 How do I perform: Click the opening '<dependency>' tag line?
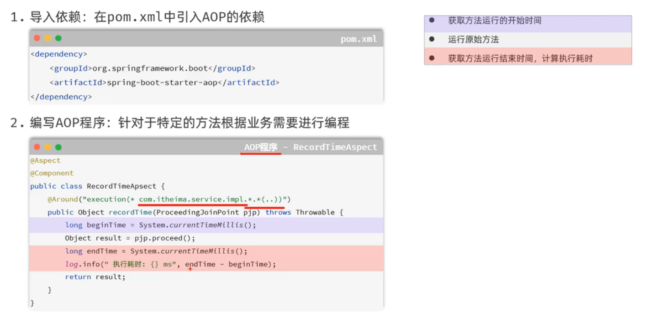pos(59,54)
